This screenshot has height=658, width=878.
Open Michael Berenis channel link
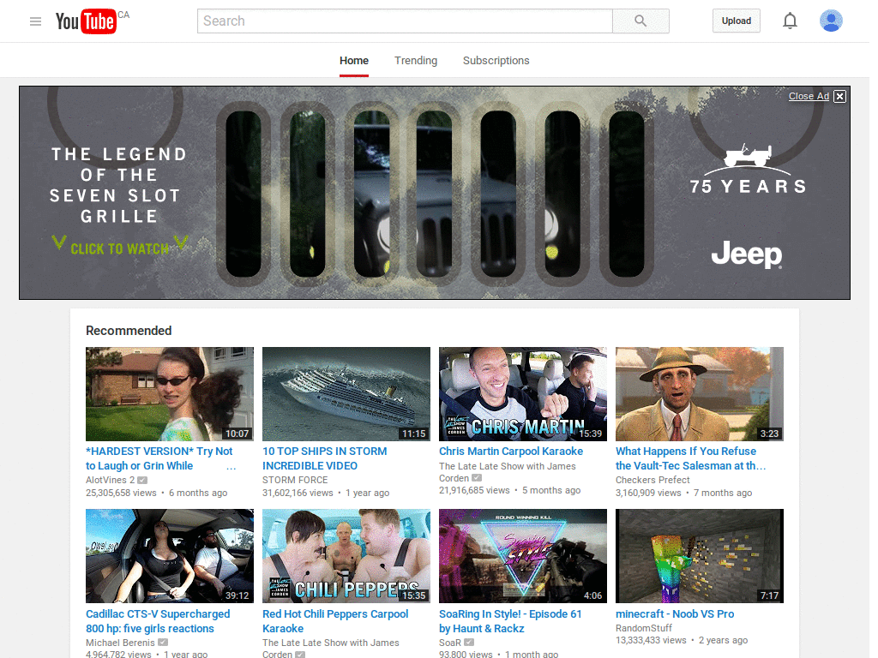[x=120, y=643]
